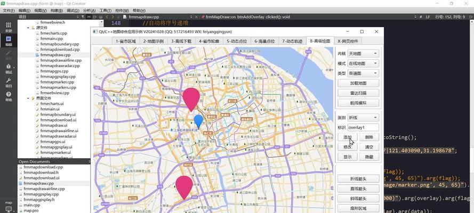Click the pink marker near map bottom
The height and width of the screenshot is (213, 474).
[x=184, y=187]
